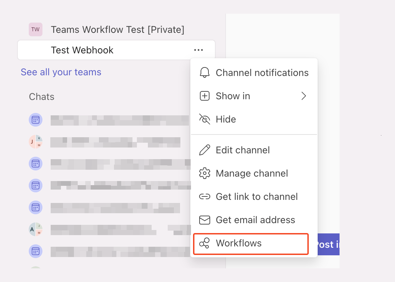Open group chat avatar with A, J, M

point(36,229)
